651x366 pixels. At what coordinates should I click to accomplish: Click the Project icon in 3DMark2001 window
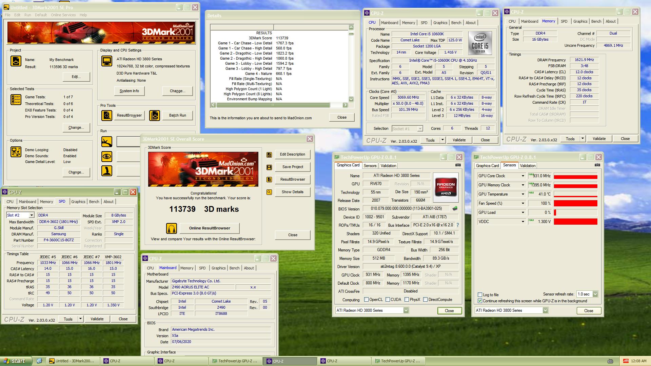[x=16, y=61]
